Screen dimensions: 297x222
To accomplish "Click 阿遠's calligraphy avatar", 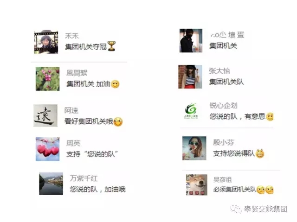I will [x=45, y=115].
